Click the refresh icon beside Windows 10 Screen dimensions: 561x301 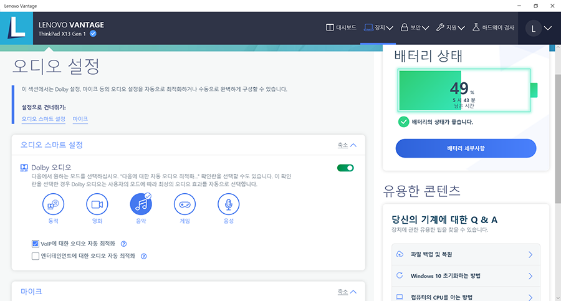[x=400, y=275]
